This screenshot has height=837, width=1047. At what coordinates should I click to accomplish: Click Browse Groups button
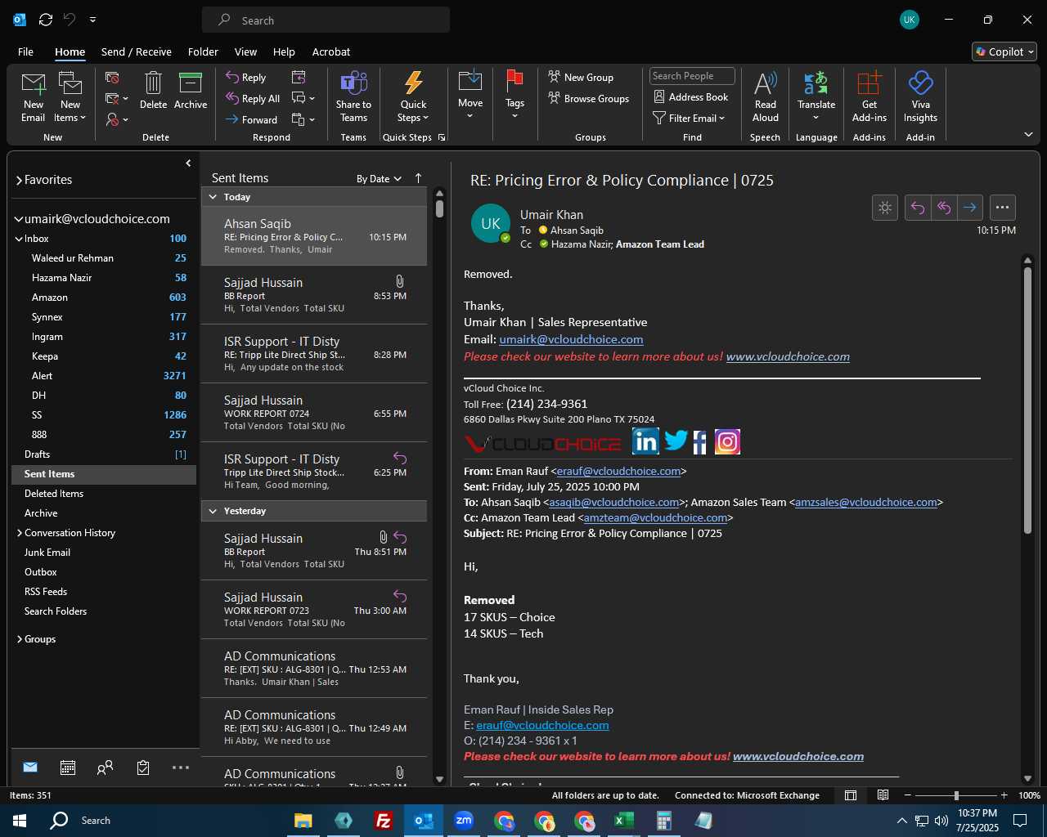[589, 98]
